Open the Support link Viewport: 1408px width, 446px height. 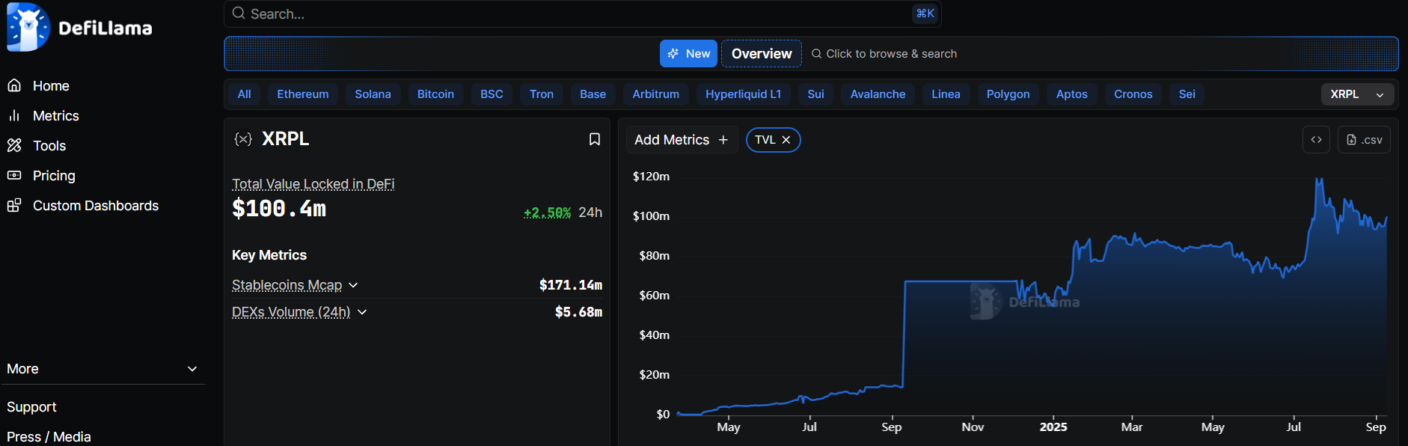pos(31,407)
